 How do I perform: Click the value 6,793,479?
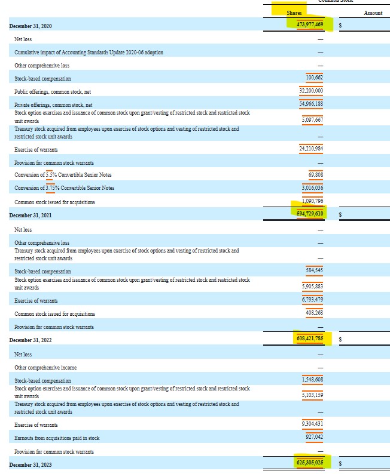(312, 299)
